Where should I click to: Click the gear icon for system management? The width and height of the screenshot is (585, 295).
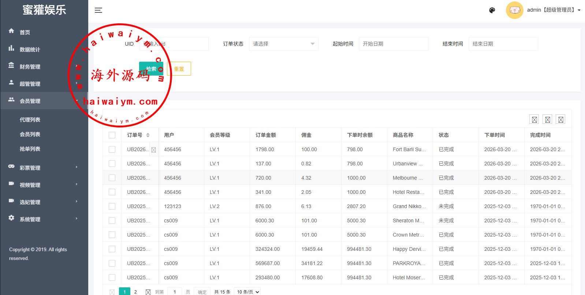click(11, 218)
